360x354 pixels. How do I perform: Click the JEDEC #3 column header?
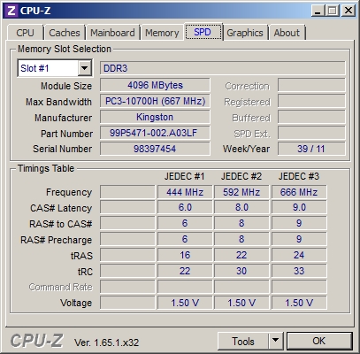pyautogui.click(x=299, y=176)
